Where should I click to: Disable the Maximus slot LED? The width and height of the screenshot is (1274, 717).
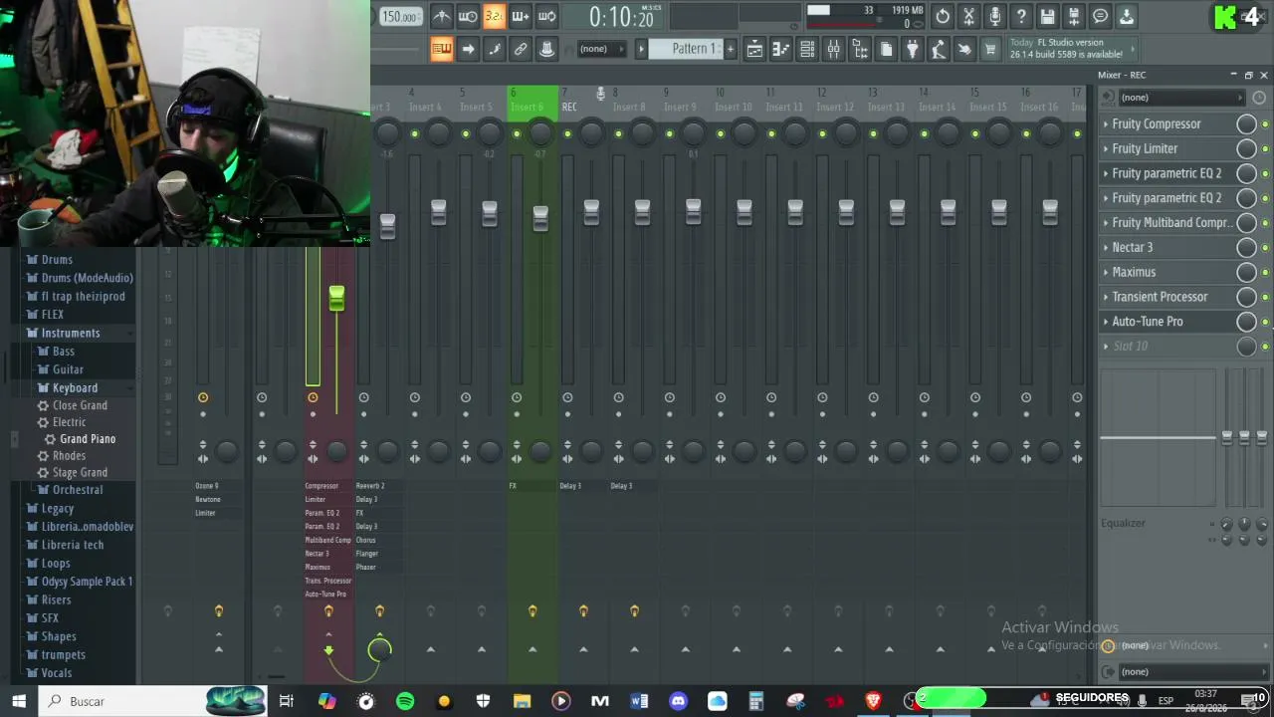(x=1265, y=273)
